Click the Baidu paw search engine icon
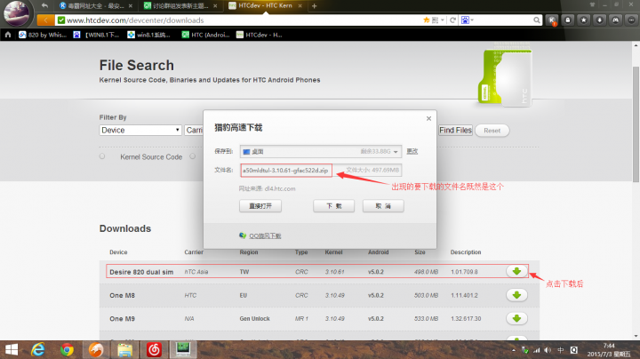Image resolution: width=640 pixels, height=359 pixels. (465, 20)
